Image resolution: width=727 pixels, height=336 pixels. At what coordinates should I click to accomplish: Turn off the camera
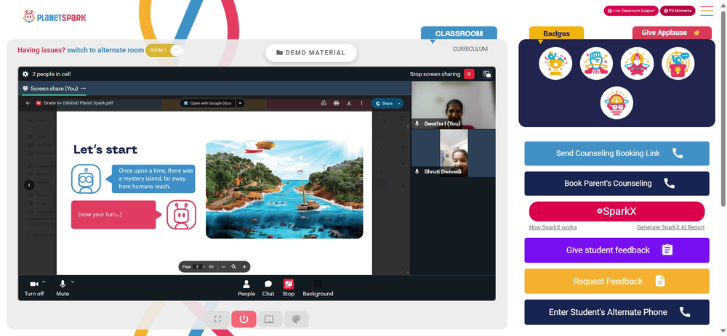tap(34, 288)
